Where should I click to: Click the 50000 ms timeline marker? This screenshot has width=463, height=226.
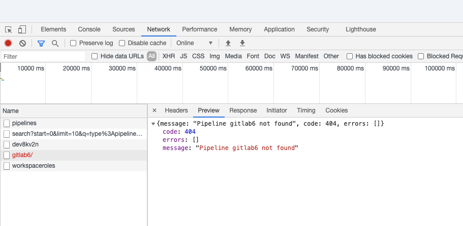click(213, 68)
